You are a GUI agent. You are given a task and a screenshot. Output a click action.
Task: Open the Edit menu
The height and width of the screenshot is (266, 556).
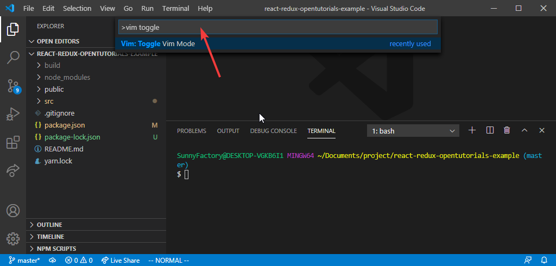click(x=48, y=8)
